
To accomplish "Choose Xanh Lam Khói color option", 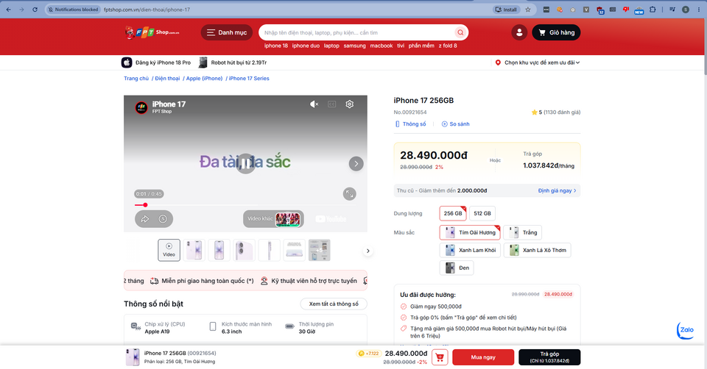I will pos(470,250).
